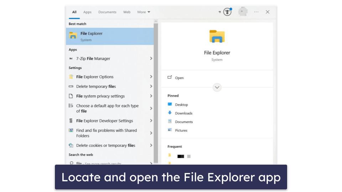Image resolution: width=342 pixels, height=192 pixels.
Task: Switch to the All tab
Action: coord(74,12)
